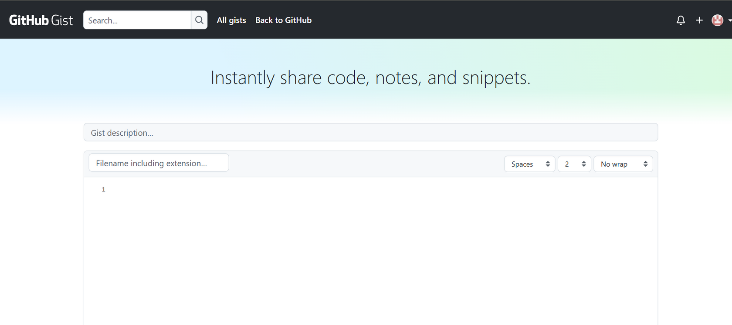Screen dimensions: 732x325
Task: Click the Filename including extension field
Action: 159,163
